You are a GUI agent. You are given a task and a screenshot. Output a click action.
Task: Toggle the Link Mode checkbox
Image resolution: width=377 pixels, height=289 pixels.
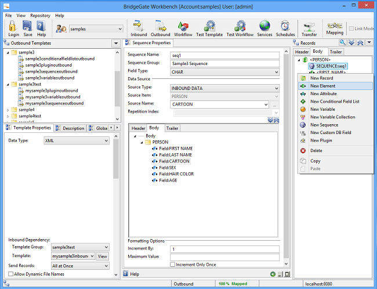(351, 28)
